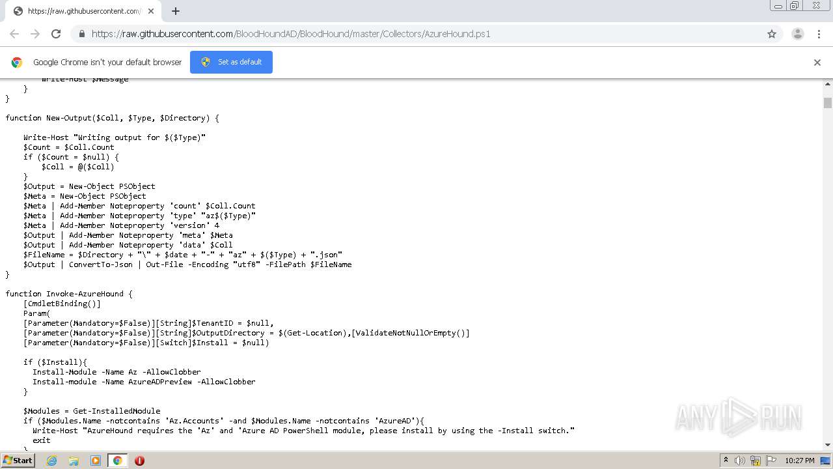Open File Explorer from the taskbar
Screen dimensions: 833x469
(74, 461)
